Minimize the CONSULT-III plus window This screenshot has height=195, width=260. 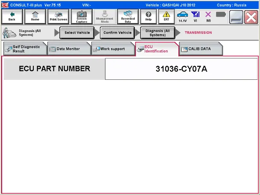(x=236, y=17)
